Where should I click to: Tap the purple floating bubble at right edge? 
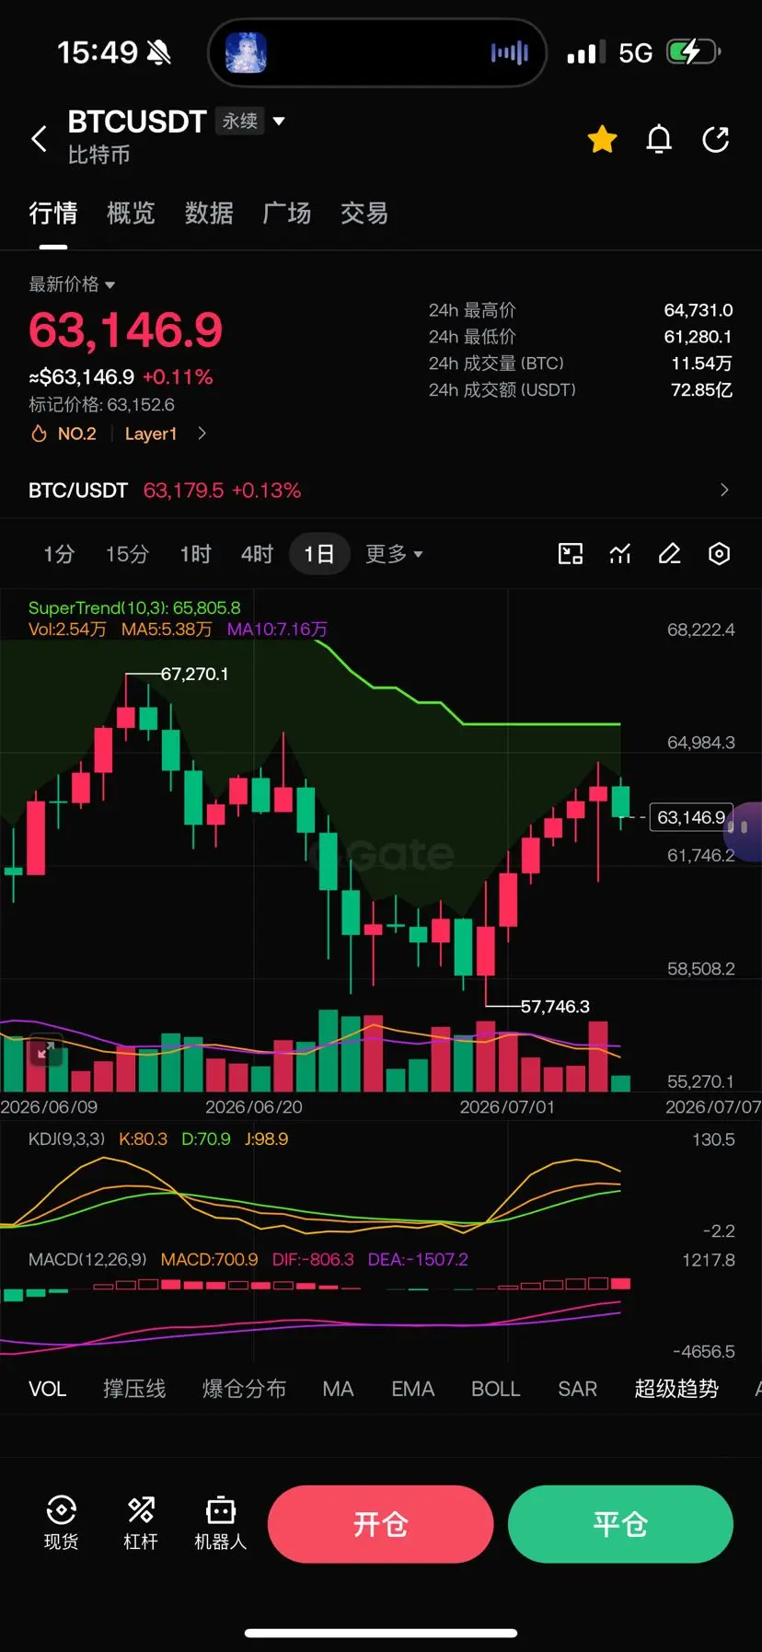tap(744, 831)
